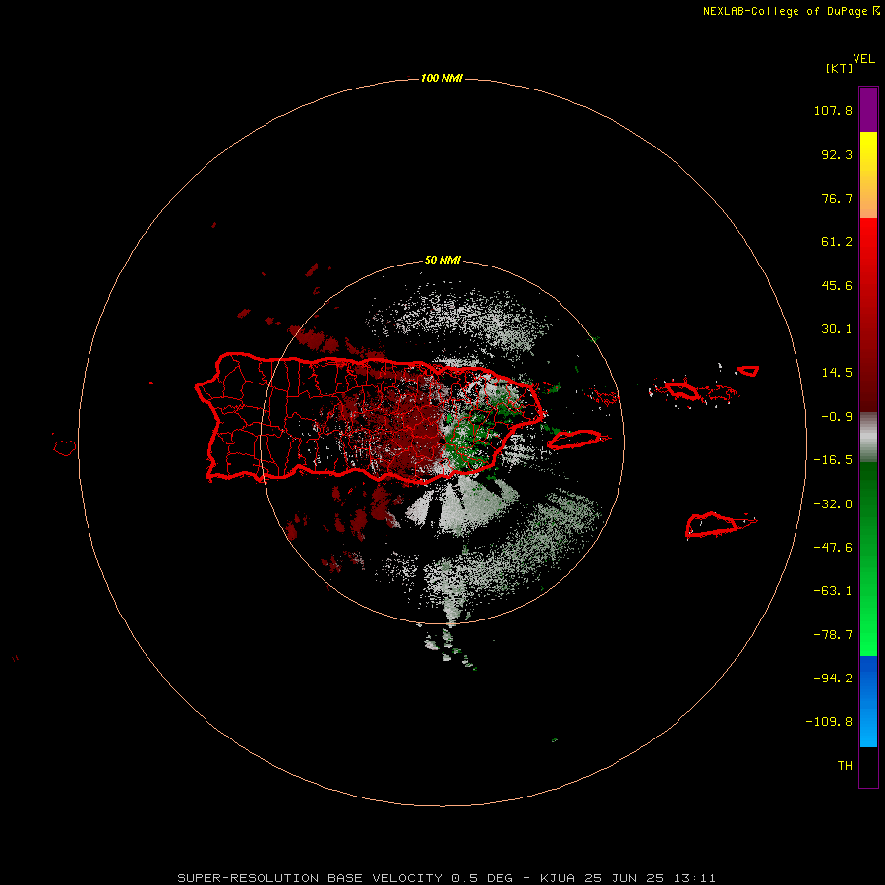Screen dimensions: 885x885
Task: Click the 61.2 legend value
Action: [x=837, y=242]
